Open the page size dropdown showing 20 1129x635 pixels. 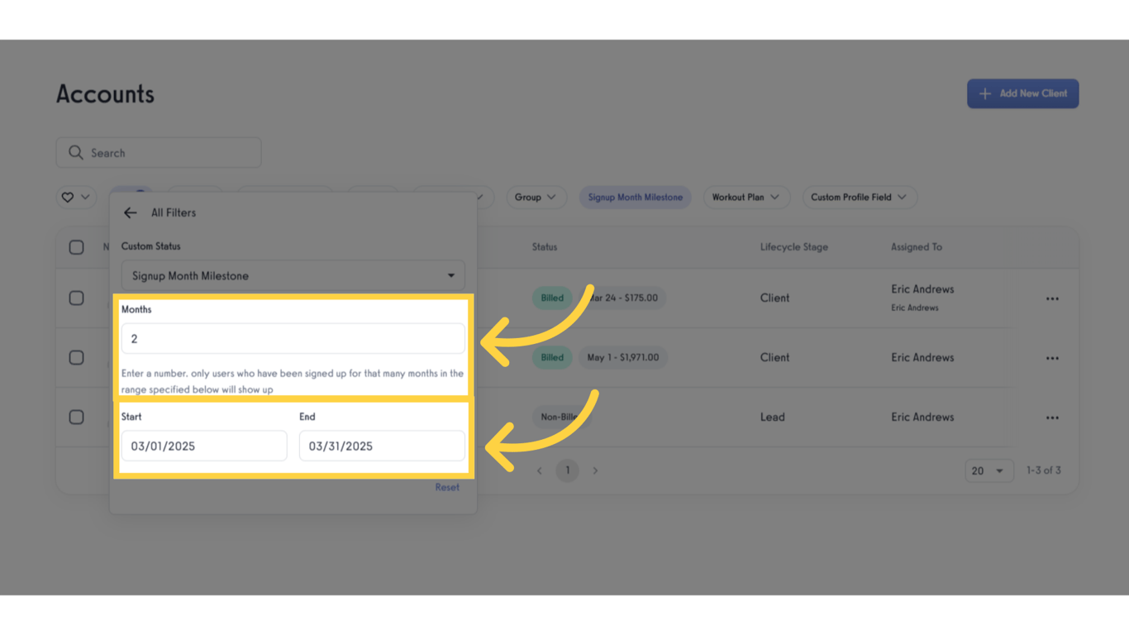(988, 470)
